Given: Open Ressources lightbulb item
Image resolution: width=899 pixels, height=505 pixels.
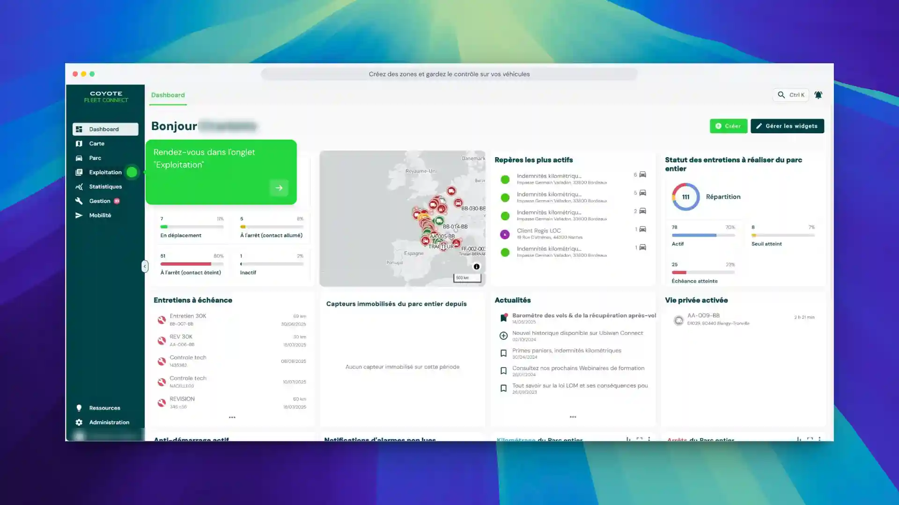Looking at the screenshot, I should pyautogui.click(x=104, y=408).
